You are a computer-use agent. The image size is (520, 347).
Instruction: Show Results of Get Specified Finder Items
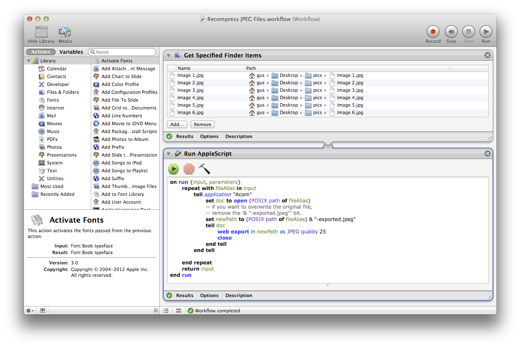click(x=184, y=136)
